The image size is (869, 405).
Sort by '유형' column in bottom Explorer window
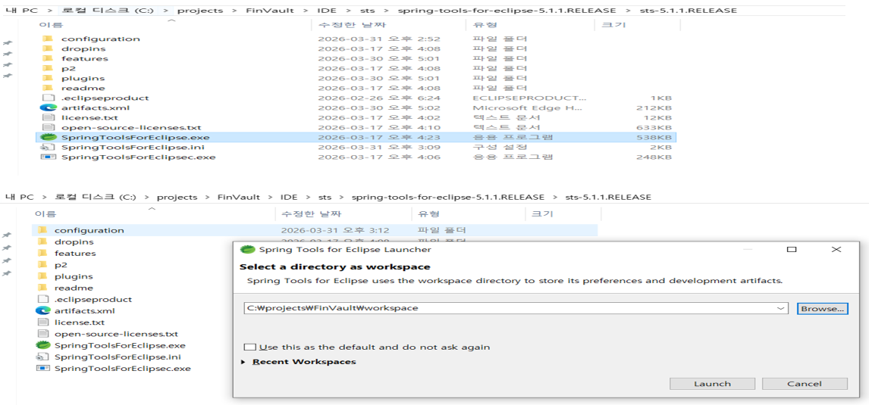[429, 214]
